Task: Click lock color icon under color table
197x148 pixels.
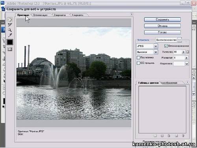Action: point(169,136)
